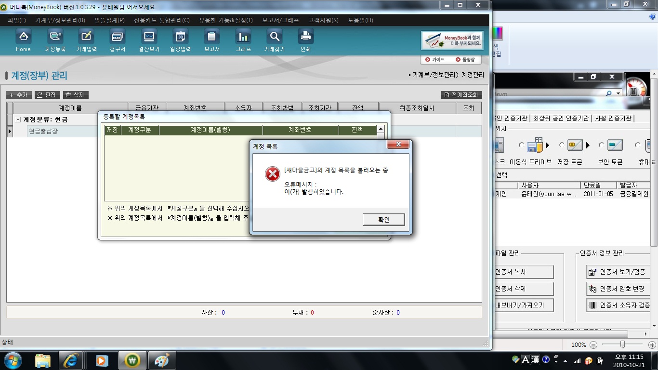Open the 그래프 chart icon
The image size is (658, 370).
(x=243, y=37)
